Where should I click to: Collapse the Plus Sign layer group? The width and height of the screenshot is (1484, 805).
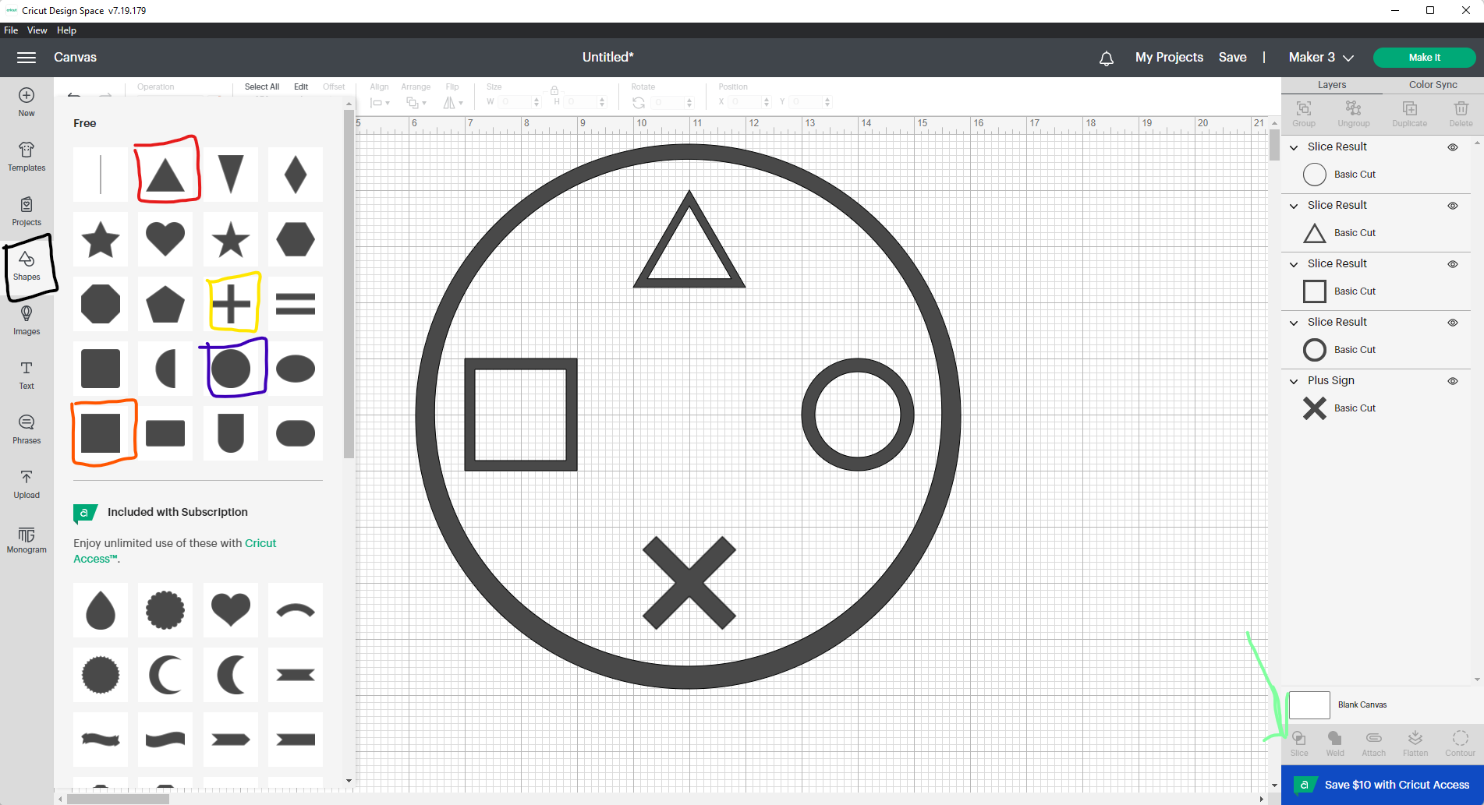(1294, 381)
